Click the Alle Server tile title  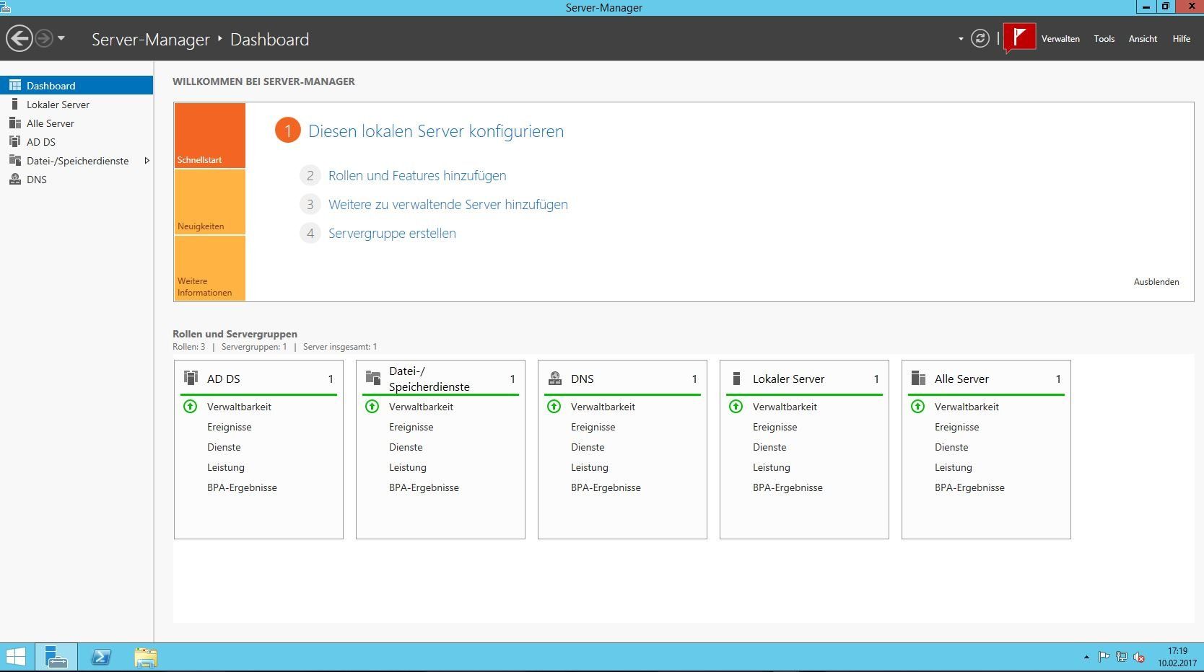[x=961, y=379]
